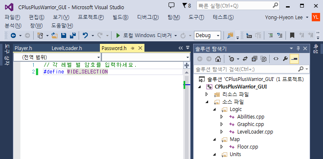Image resolution: width=323 pixels, height=159 pixels.
Task: Click the Undo arrow icon
Action: pyautogui.click(x=85, y=35)
